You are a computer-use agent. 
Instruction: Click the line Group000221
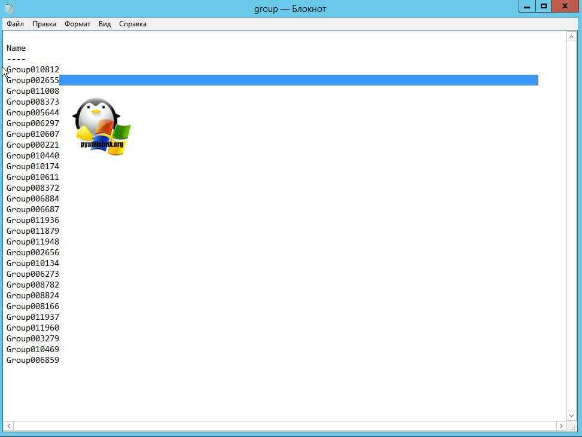[33, 145]
